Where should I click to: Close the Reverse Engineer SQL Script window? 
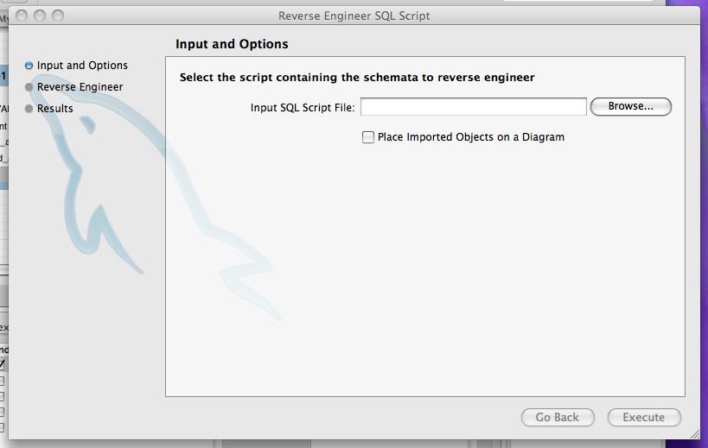coord(22,16)
